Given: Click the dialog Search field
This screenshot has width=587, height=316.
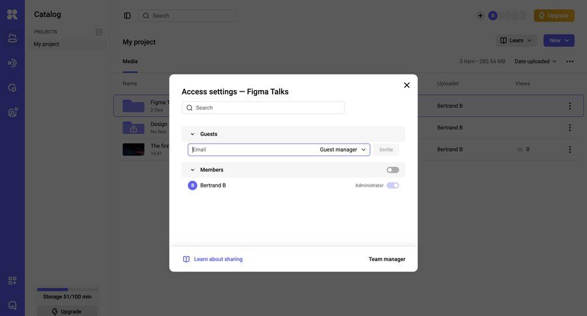Looking at the screenshot, I should pyautogui.click(x=263, y=108).
